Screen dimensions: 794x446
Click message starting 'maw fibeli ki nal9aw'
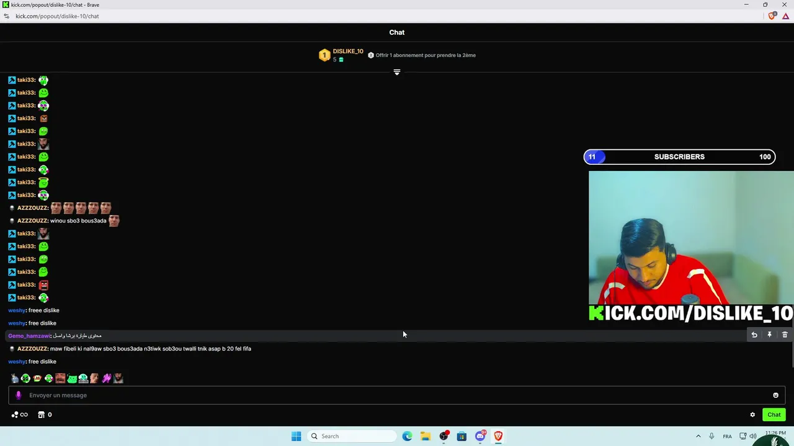[x=151, y=349]
